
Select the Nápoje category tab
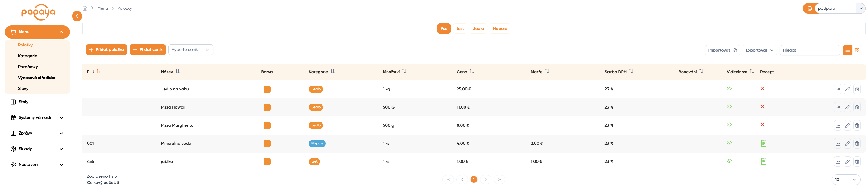point(500,29)
